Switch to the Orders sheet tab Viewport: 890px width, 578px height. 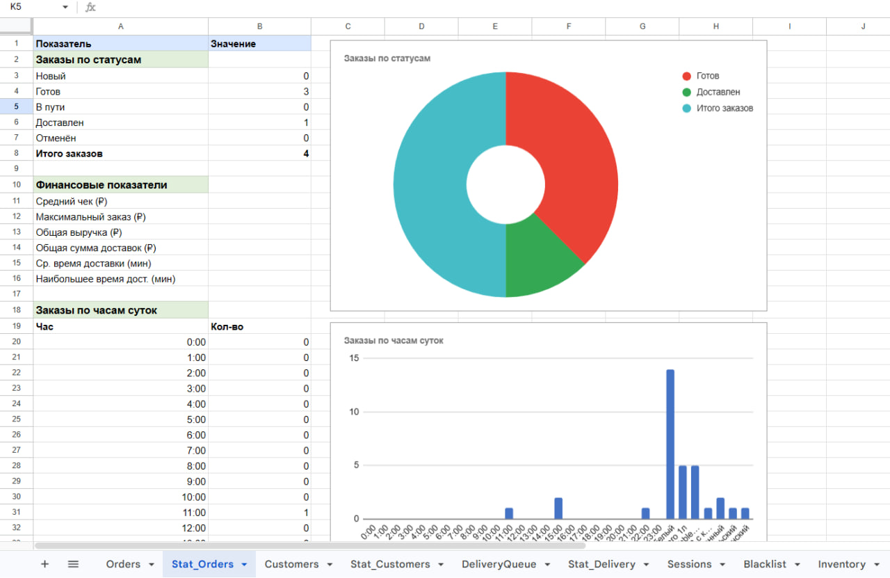click(x=123, y=564)
